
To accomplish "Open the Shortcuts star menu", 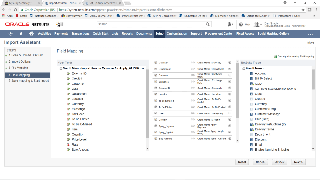I will click(x=21, y=34).
